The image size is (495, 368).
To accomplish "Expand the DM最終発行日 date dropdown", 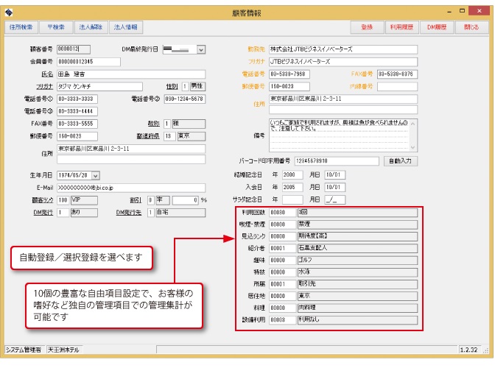I will (201, 49).
